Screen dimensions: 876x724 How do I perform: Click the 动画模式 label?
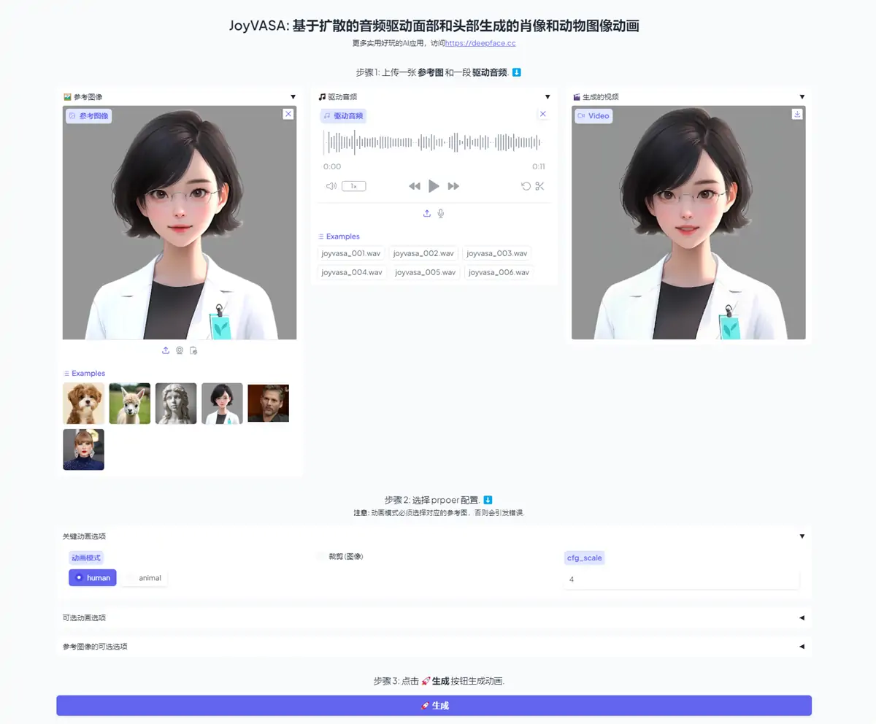point(86,558)
